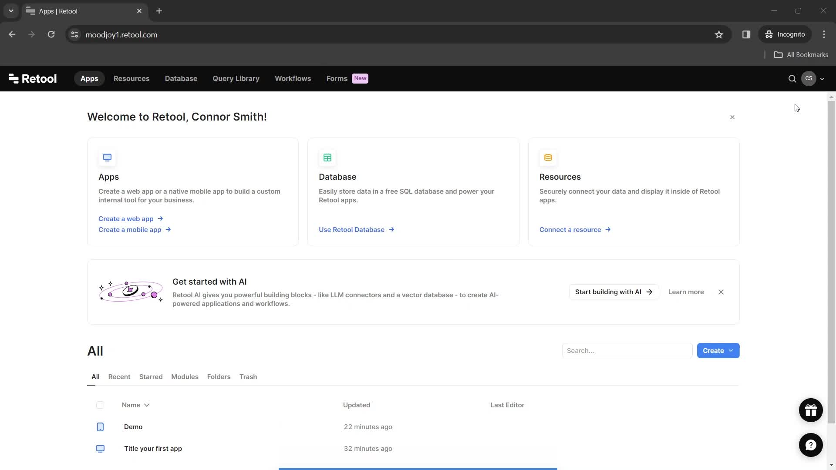
Task: Click the address bar URL
Action: point(121,35)
